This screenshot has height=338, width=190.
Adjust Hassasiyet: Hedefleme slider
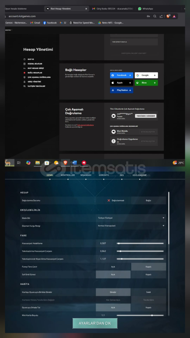pyautogui.click(x=140, y=243)
